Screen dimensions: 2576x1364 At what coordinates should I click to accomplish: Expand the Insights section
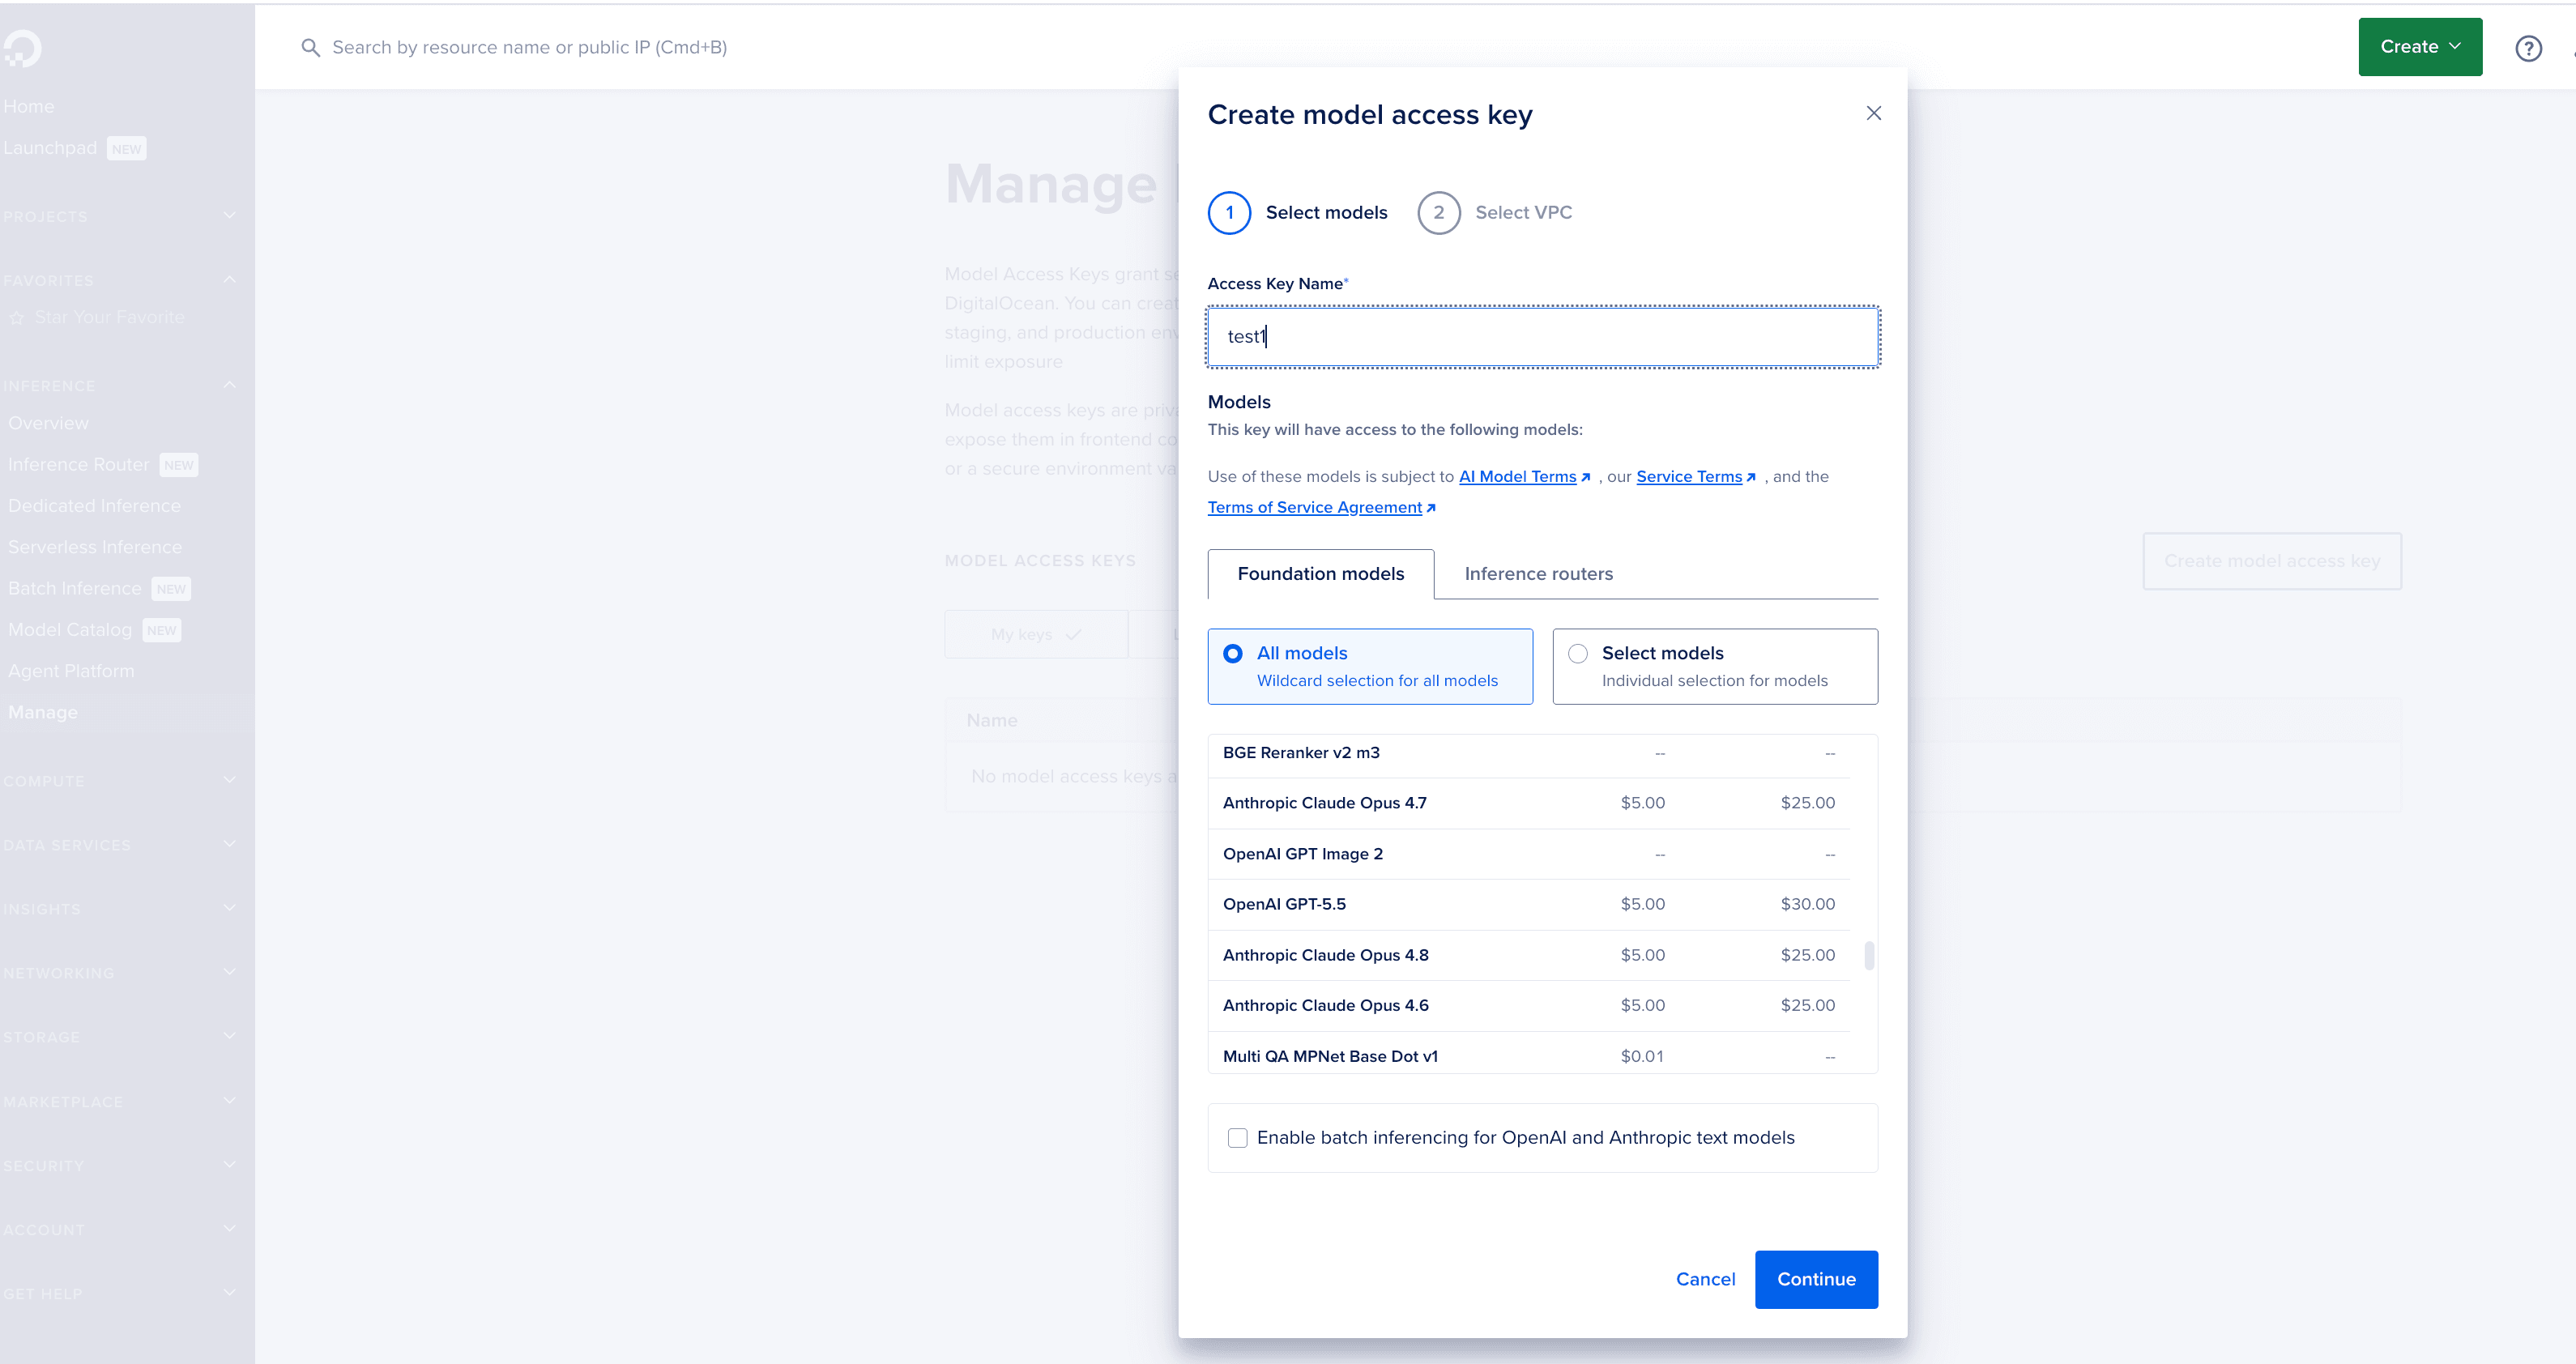point(119,908)
